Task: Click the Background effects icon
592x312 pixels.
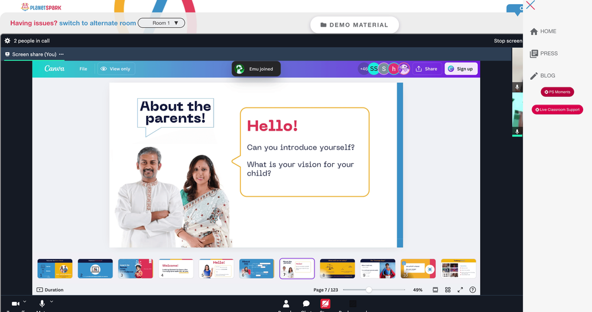Action: [x=353, y=304]
